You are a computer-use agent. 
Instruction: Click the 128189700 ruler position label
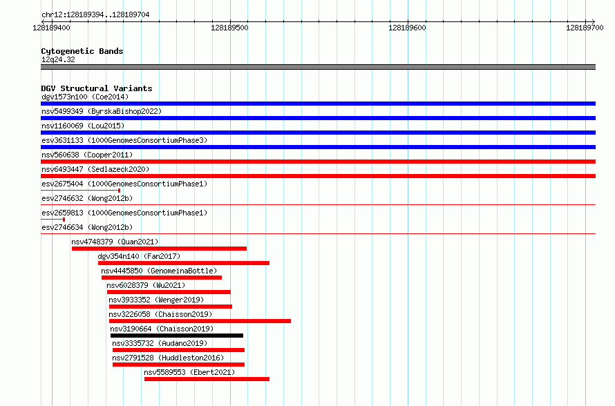[x=585, y=28]
